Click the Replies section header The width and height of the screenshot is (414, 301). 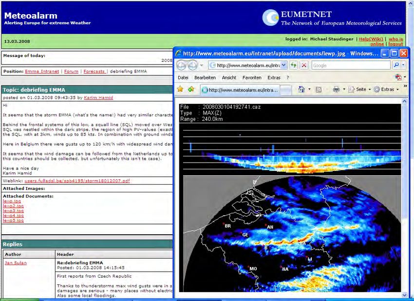point(12,244)
